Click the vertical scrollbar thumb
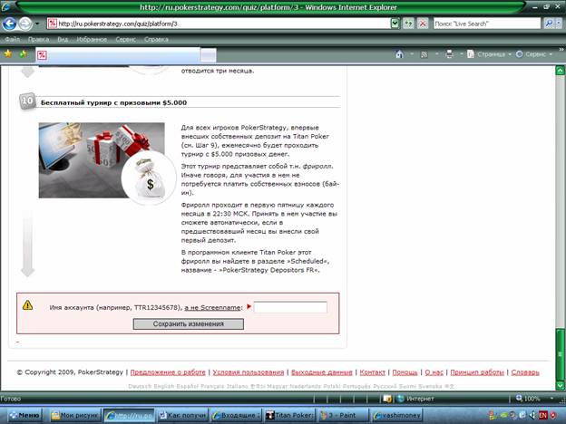566x424 pixels. point(560,354)
